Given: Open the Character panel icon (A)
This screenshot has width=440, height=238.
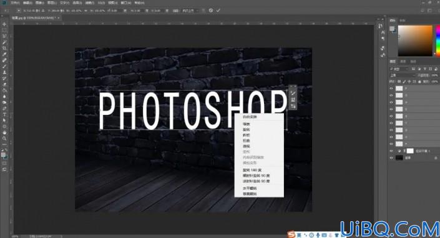Looking at the screenshot, I should 383,32.
